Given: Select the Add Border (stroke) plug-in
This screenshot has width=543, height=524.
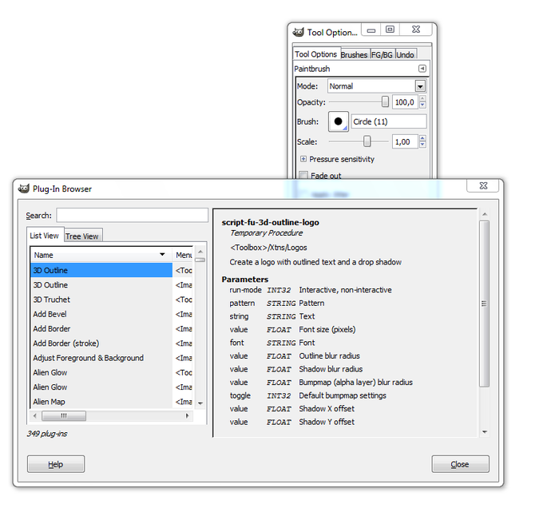Looking at the screenshot, I should [112, 343].
